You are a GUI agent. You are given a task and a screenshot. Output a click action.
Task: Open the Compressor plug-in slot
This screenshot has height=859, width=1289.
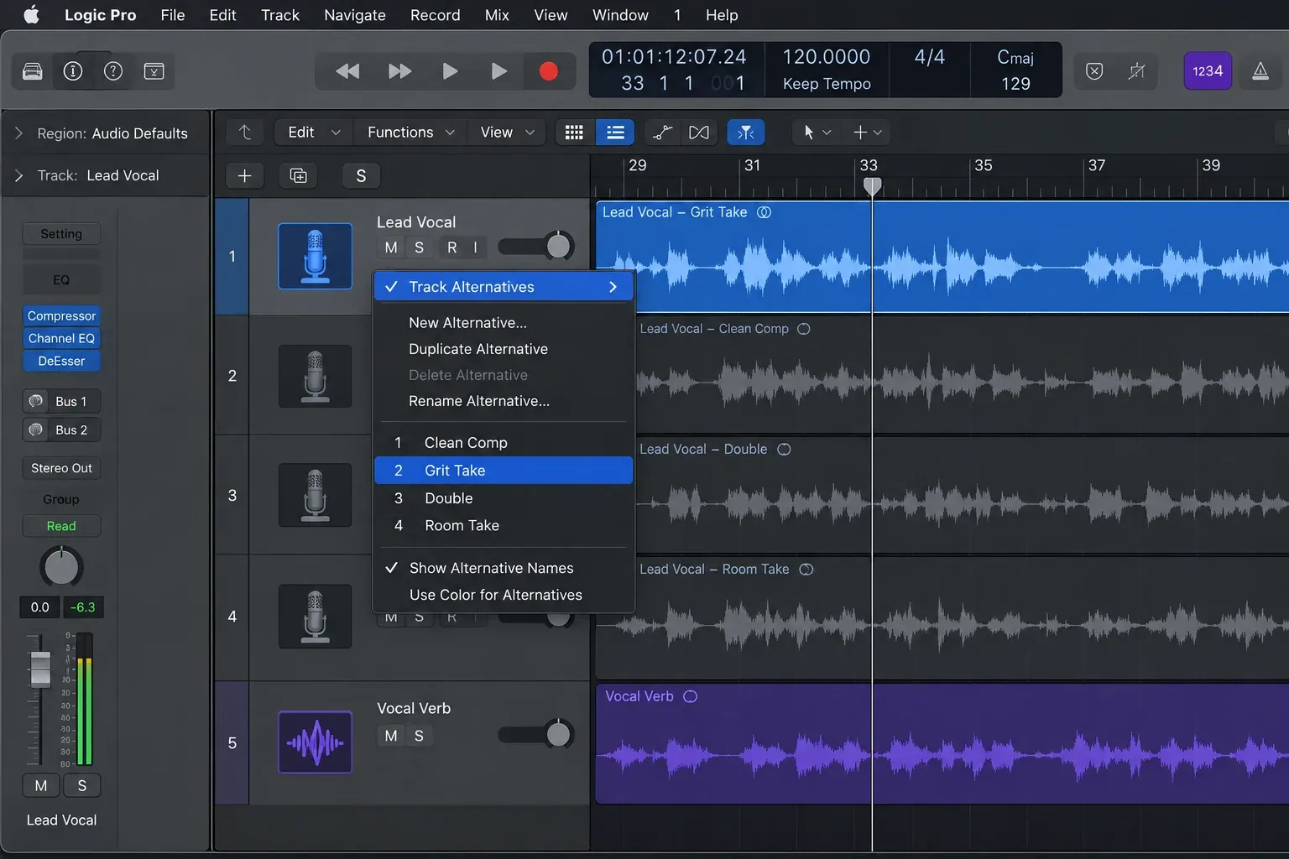[x=61, y=316]
